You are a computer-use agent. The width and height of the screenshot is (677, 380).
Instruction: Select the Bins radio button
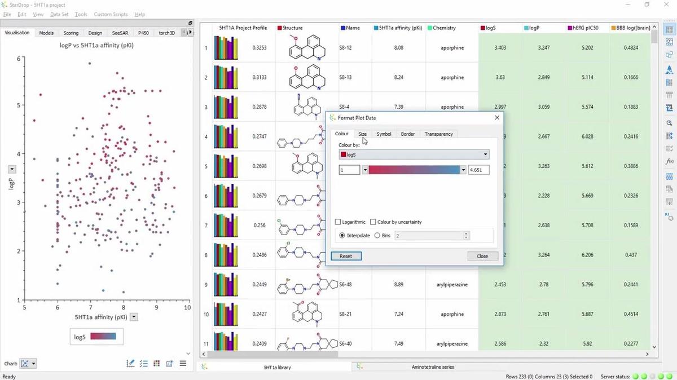378,235
